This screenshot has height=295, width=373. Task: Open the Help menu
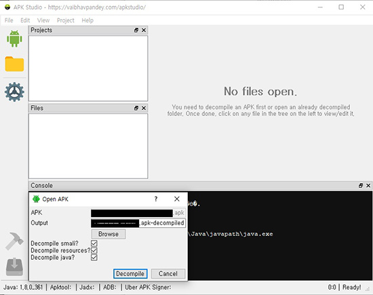pos(87,20)
